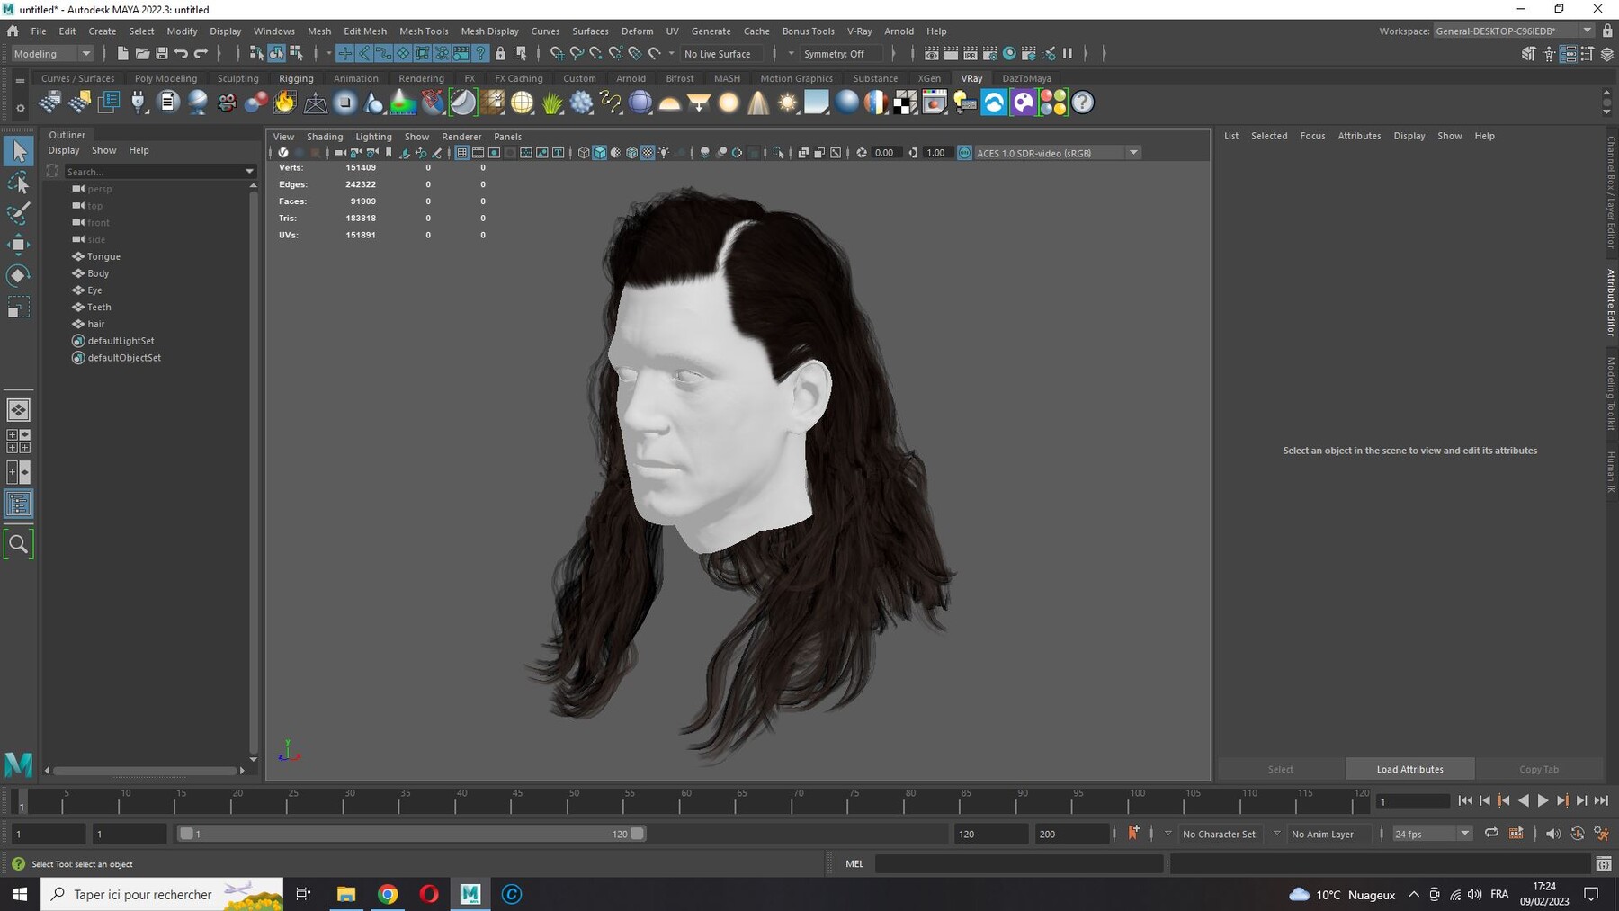The image size is (1619, 911).
Task: Toggle textured display in viewport toolbar
Action: click(x=648, y=153)
